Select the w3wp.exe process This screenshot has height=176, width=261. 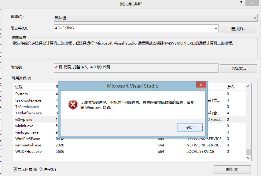click(x=24, y=120)
